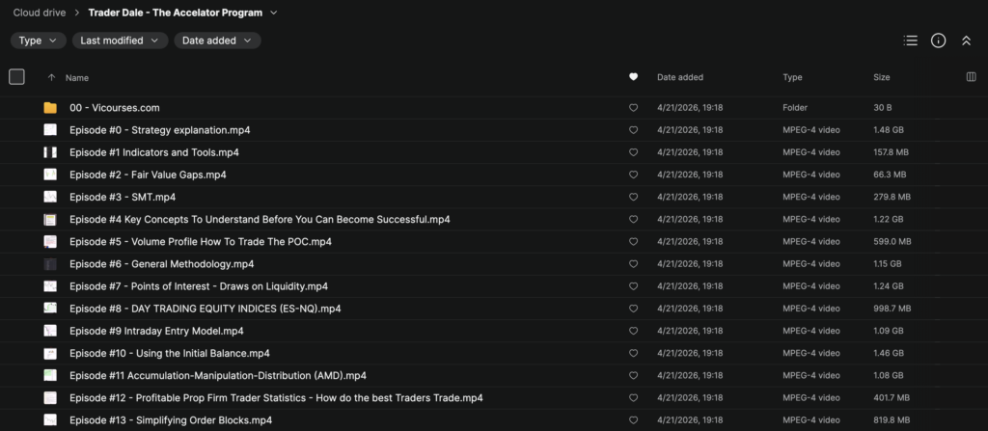This screenshot has width=988, height=431.
Task: Open the info panel icon
Action: tap(938, 40)
